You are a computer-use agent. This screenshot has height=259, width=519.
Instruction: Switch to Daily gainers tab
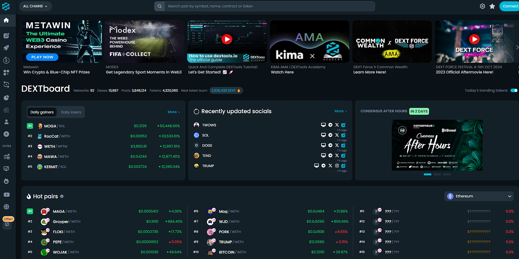(42, 112)
